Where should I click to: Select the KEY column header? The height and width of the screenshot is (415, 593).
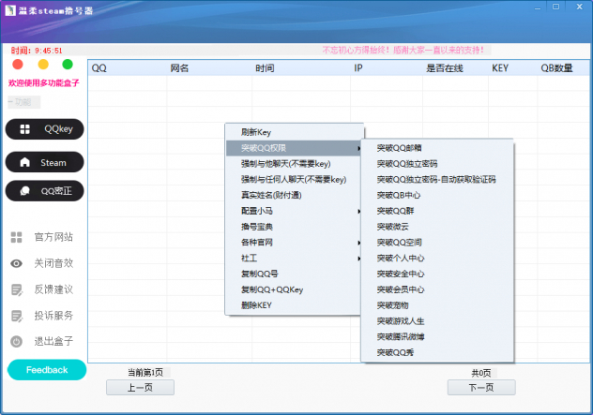[x=513, y=68]
